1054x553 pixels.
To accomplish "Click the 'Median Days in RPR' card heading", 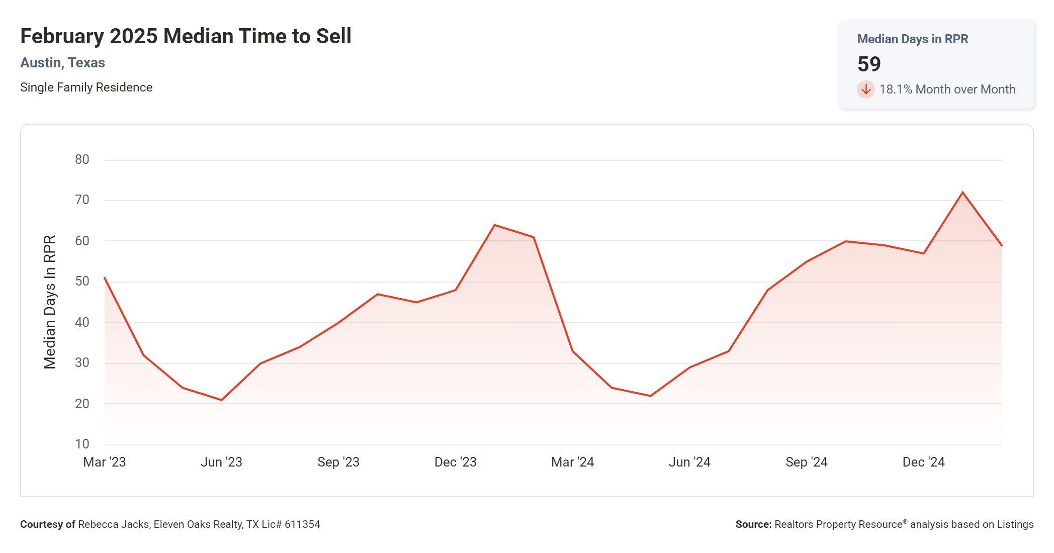I will click(912, 39).
